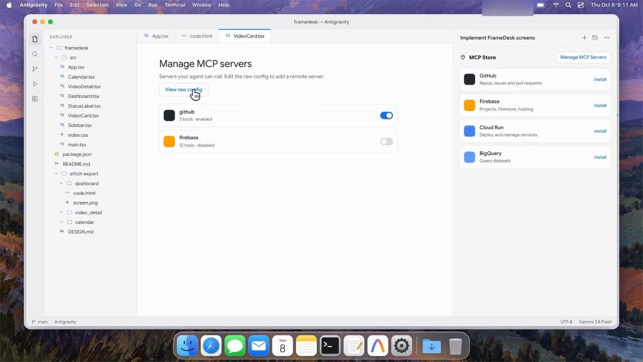Screen dimensions: 643x362
Task: Click the orange firebase server icon in the editor
Action: [x=169, y=141]
